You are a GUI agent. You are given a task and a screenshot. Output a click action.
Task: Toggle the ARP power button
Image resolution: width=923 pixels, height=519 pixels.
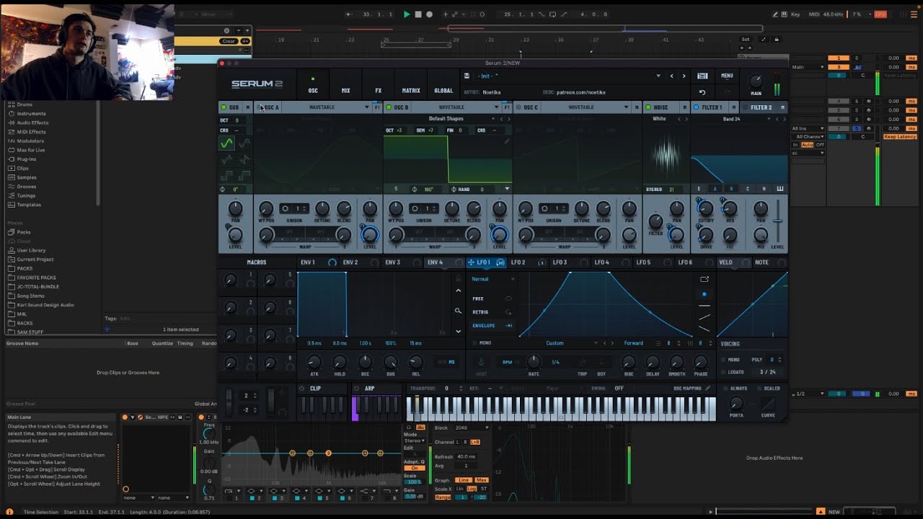[x=356, y=389]
